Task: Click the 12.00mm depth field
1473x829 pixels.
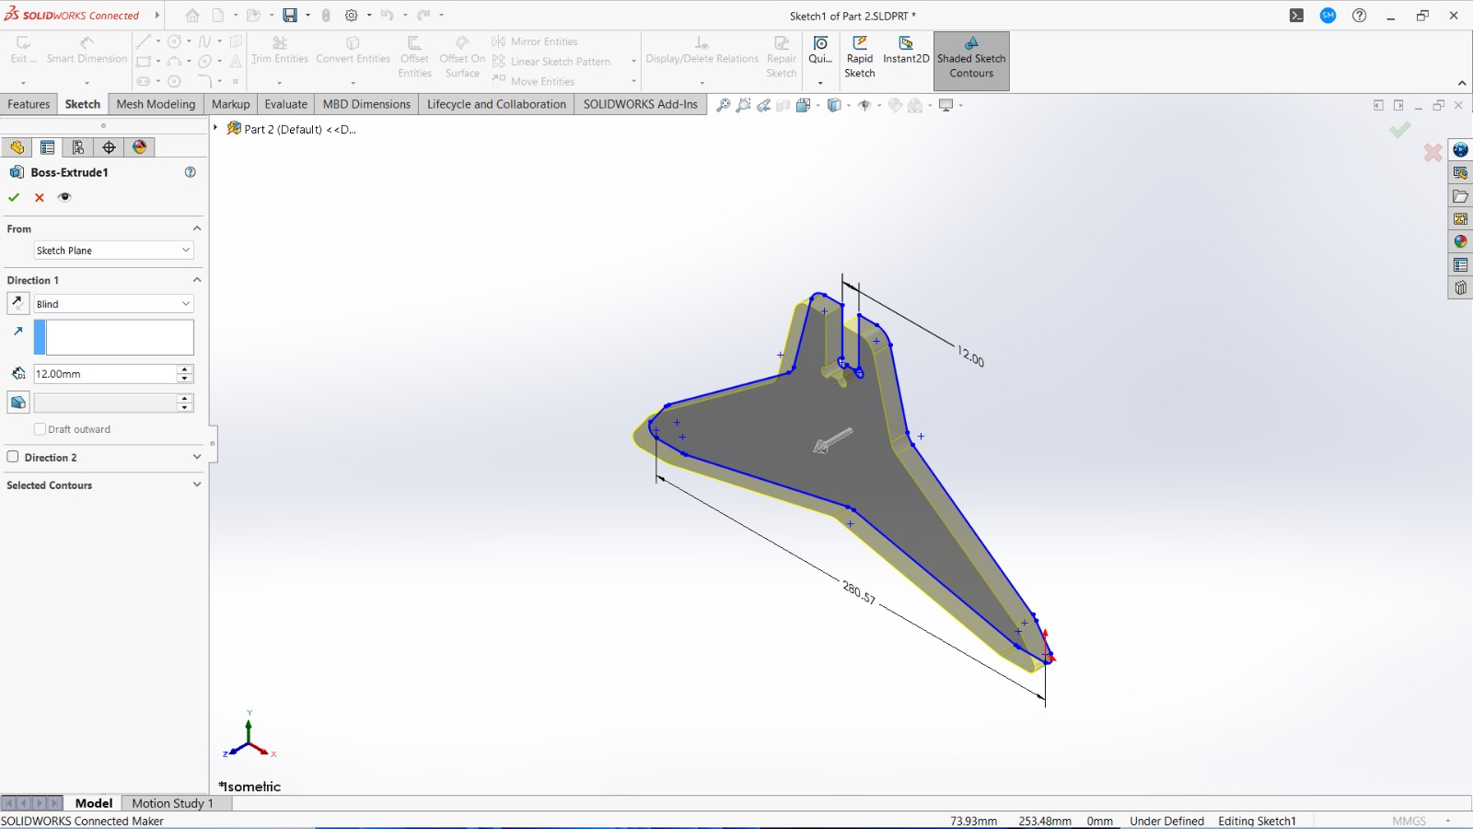Action: 105,374
